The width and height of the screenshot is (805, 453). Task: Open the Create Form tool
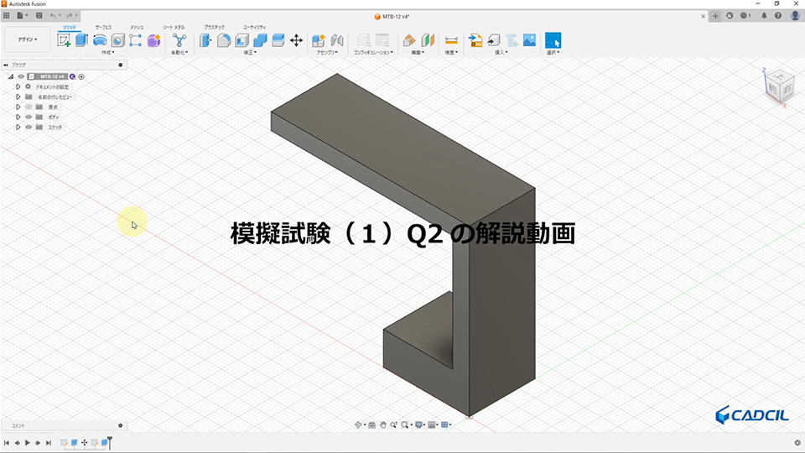point(153,40)
